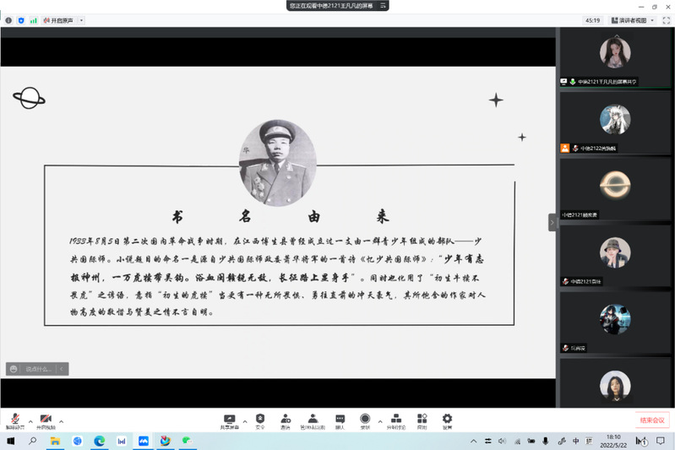Expand video options arrow beside camera
The height and width of the screenshot is (450, 675).
[x=61, y=420]
